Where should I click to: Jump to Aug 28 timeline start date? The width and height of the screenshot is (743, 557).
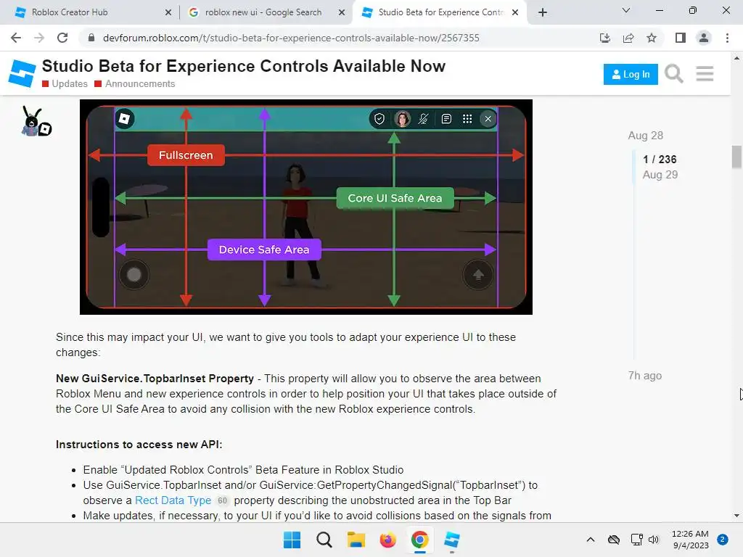pos(645,136)
